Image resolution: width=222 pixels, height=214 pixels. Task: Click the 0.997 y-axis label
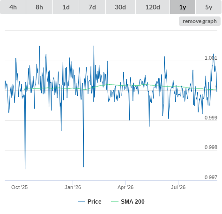(211, 177)
